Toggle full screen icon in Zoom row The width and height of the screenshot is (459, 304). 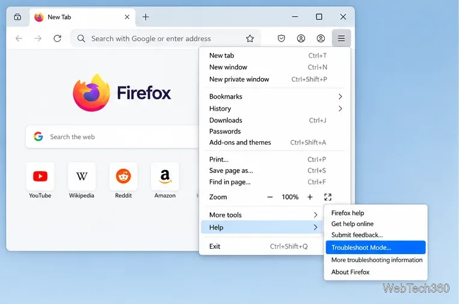pyautogui.click(x=328, y=197)
